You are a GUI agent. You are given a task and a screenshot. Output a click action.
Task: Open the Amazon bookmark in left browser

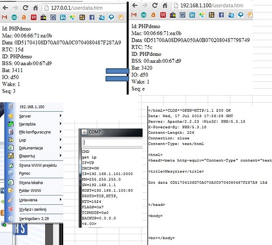24,17
